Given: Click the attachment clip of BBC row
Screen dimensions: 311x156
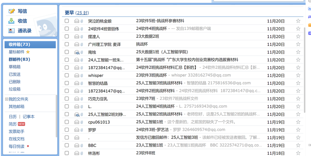Looking at the screenshot, I should tap(82, 146).
